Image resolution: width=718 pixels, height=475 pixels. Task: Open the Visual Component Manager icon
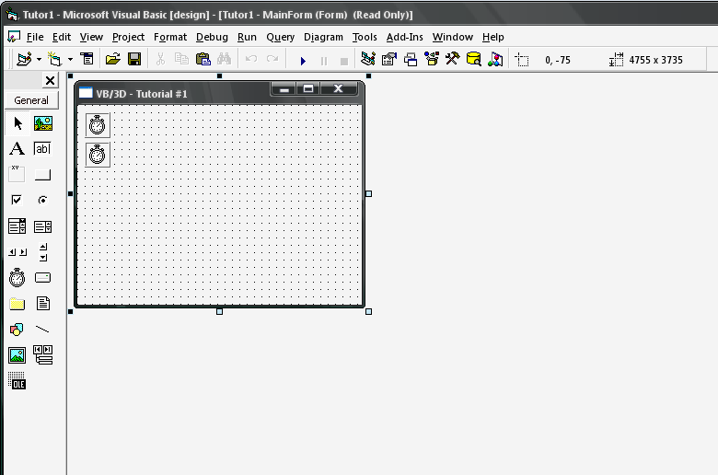[495, 59]
